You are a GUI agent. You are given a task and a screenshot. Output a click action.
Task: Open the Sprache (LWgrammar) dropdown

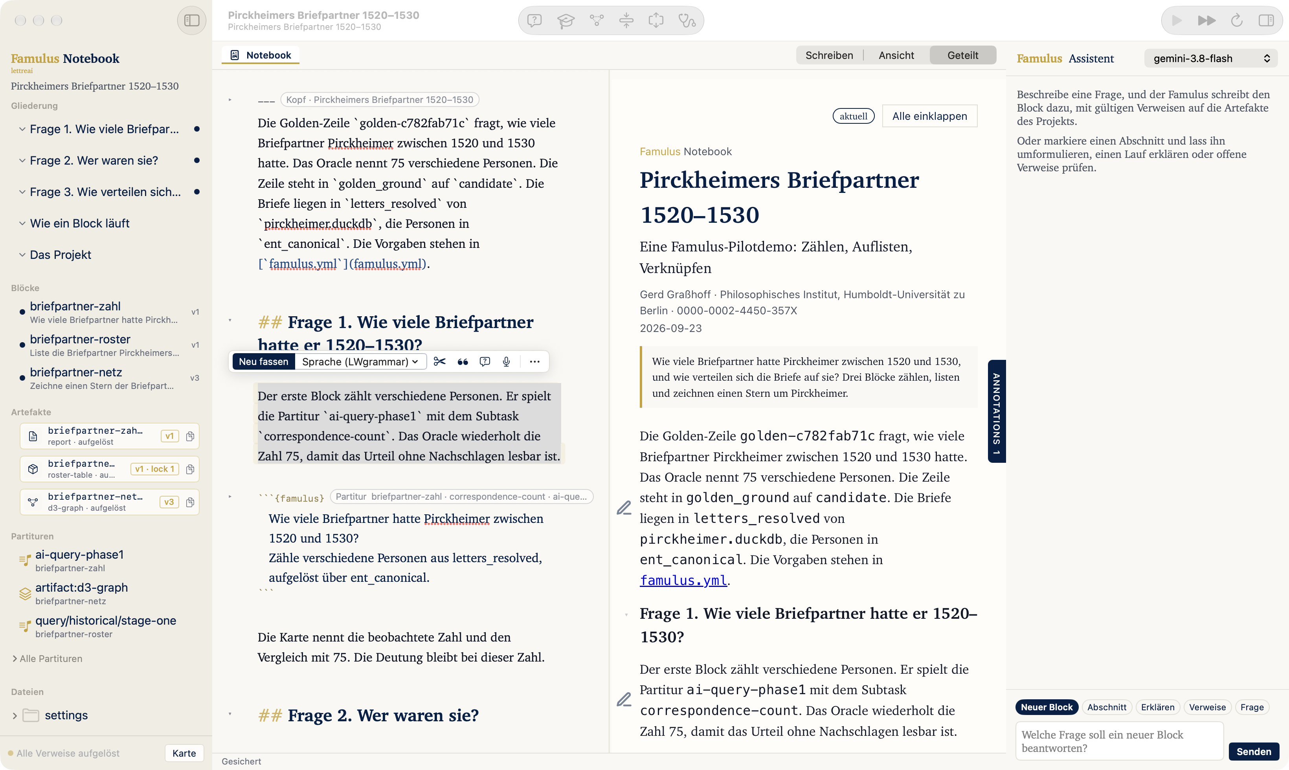tap(360, 362)
